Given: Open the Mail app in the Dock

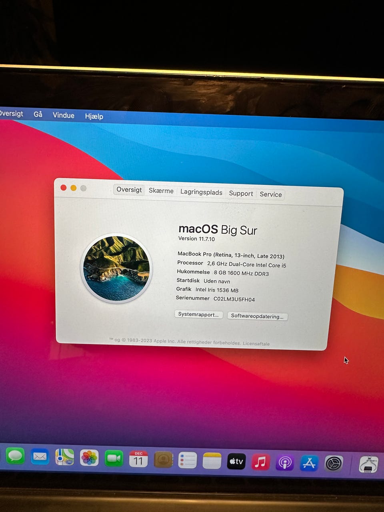Looking at the screenshot, I should tap(40, 456).
